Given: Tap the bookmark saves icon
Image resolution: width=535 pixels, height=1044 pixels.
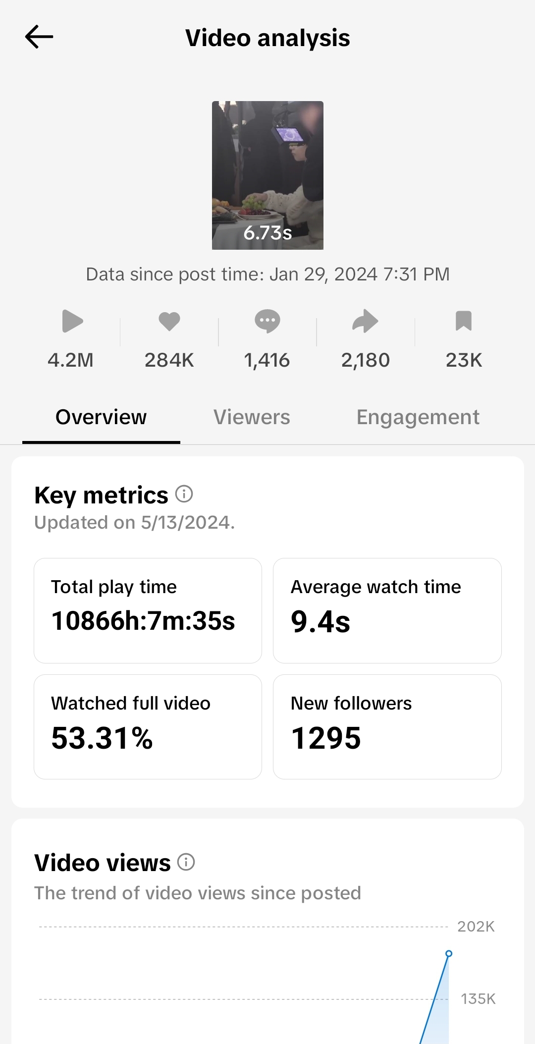Looking at the screenshot, I should (x=464, y=321).
